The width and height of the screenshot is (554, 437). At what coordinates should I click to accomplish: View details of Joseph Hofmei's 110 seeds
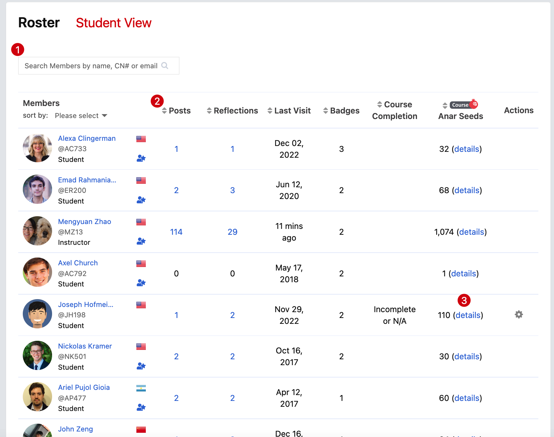click(468, 315)
